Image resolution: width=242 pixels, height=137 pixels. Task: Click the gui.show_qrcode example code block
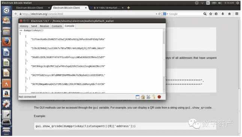point(125,126)
